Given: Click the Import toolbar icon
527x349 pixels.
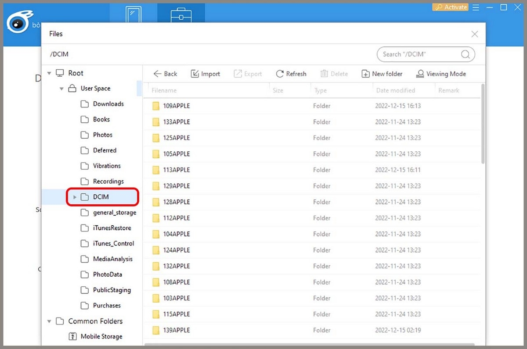Looking at the screenshot, I should 205,74.
